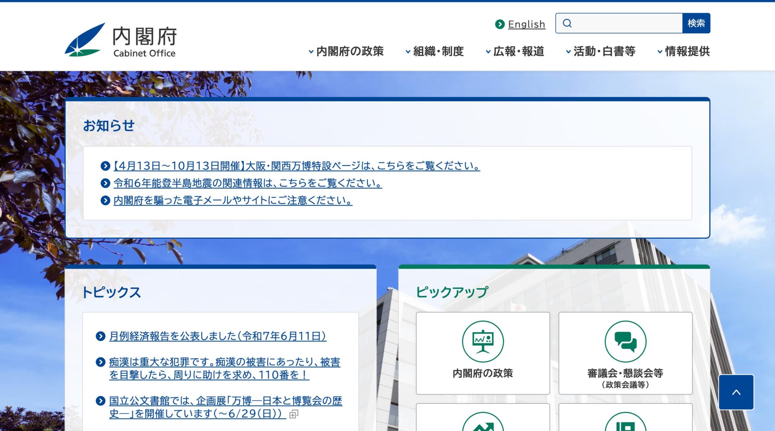Click the お知らせ heading
This screenshot has height=431, width=775.
tap(109, 126)
